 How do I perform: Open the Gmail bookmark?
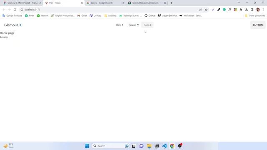click(x=82, y=16)
